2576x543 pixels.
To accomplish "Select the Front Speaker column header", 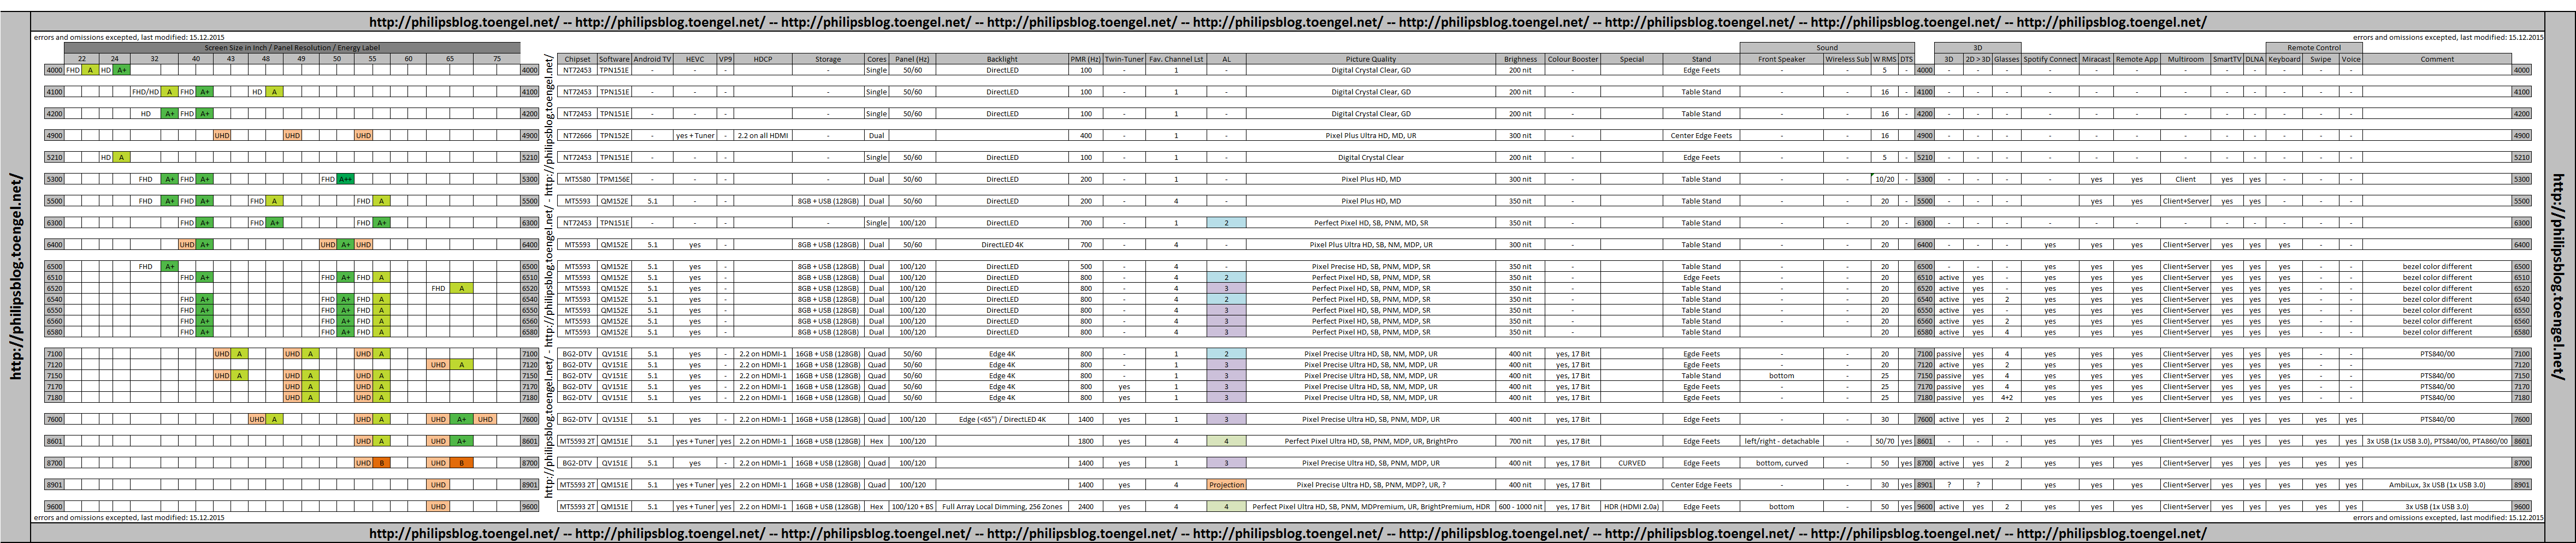I will [x=1781, y=59].
